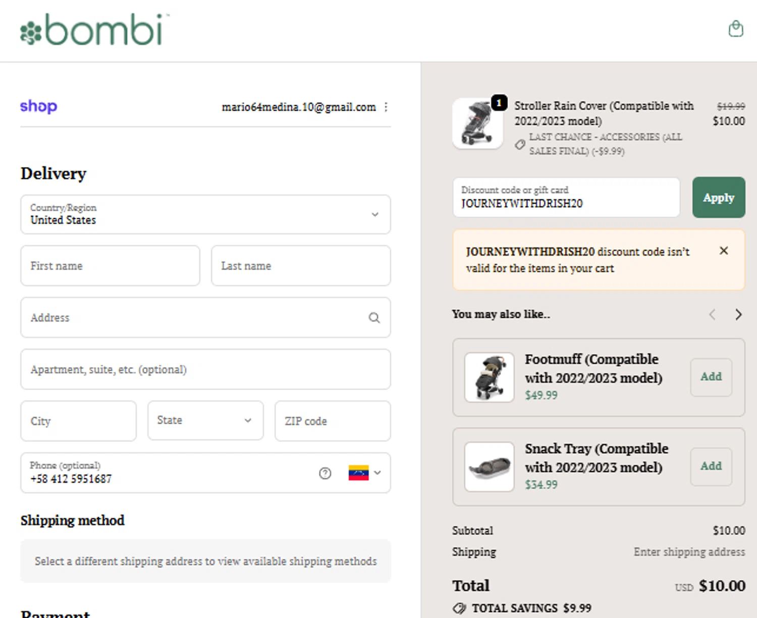Click the TOTAL SAVINGS $9.99 text
The width and height of the screenshot is (757, 618).
pos(531,608)
